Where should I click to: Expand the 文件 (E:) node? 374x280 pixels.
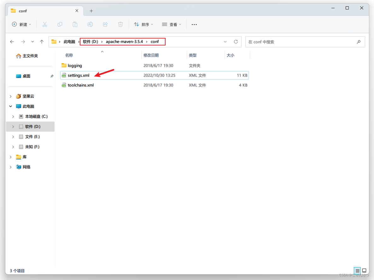[x=13, y=137]
